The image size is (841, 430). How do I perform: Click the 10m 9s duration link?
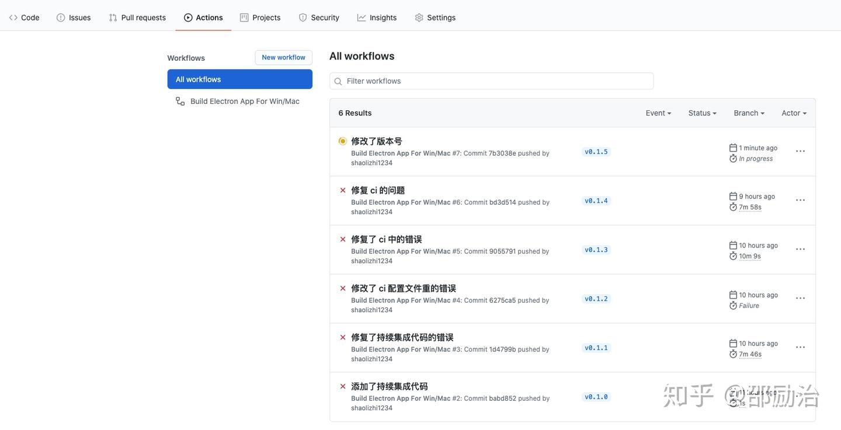pyautogui.click(x=750, y=256)
